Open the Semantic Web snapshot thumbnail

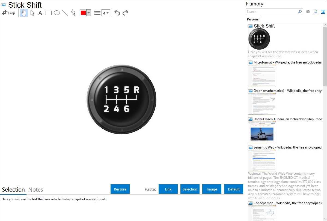point(262,161)
